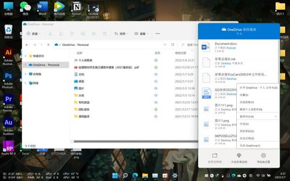Select the 个人保管库 item
The width and height of the screenshot is (290, 181).
(85, 60)
